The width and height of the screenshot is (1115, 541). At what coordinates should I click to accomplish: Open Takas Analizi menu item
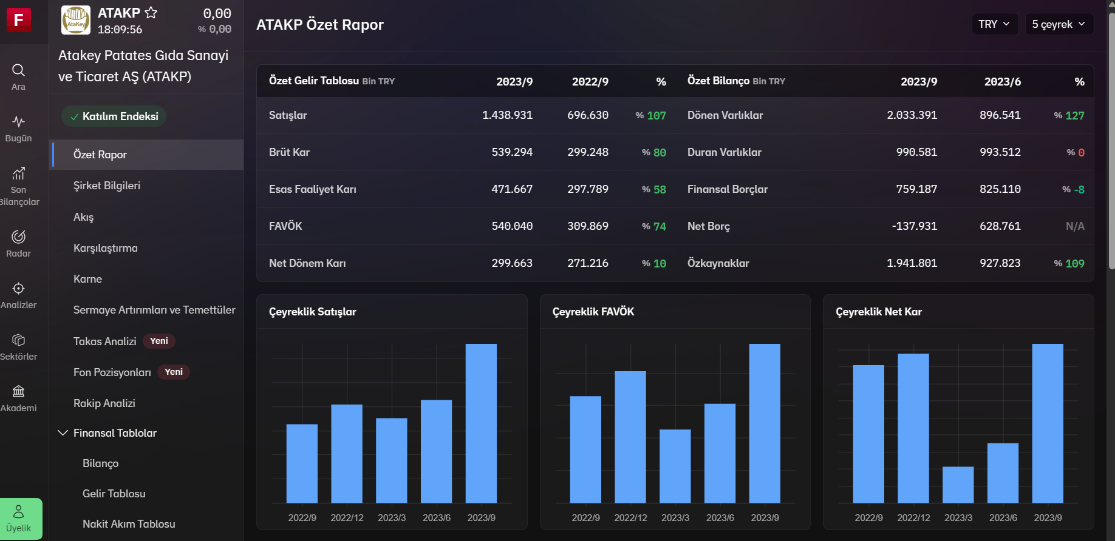[105, 341]
